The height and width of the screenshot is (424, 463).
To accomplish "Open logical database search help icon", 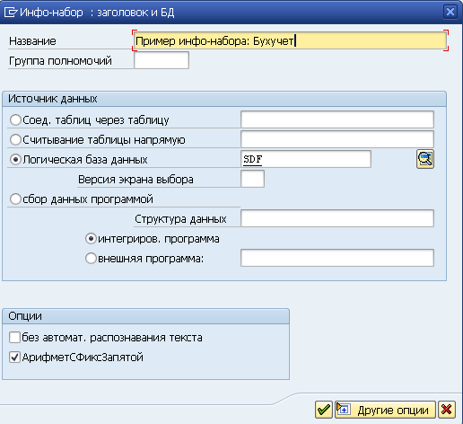I will (x=425, y=159).
